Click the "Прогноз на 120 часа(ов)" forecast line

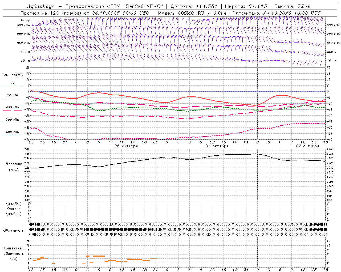85,13
